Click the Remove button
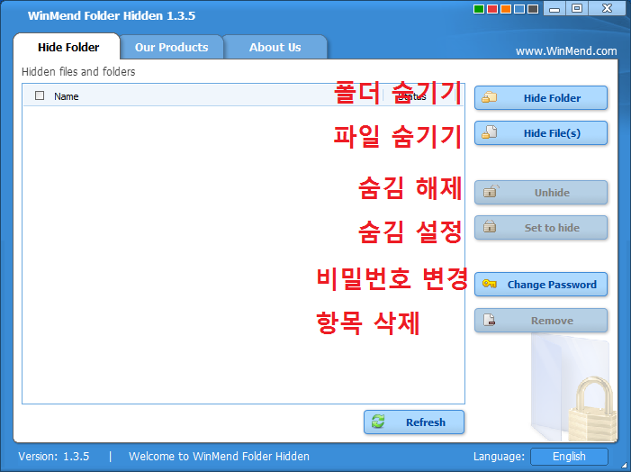 540,320
